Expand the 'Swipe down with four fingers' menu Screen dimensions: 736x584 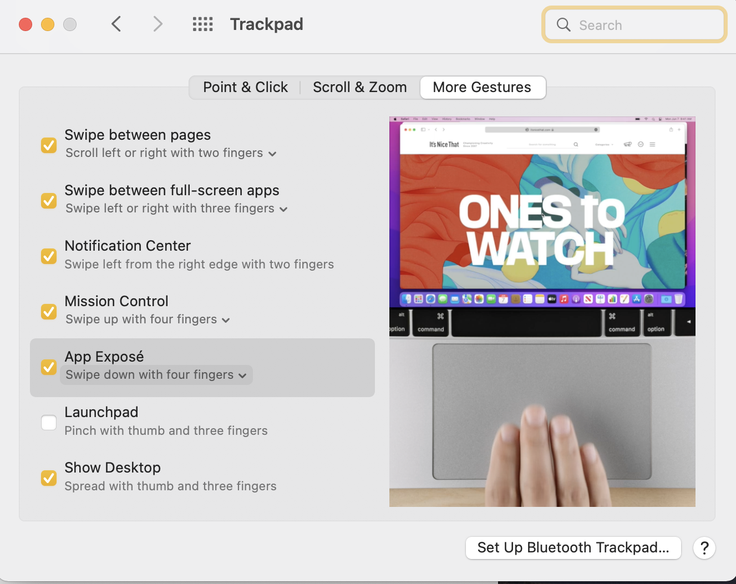(x=156, y=375)
